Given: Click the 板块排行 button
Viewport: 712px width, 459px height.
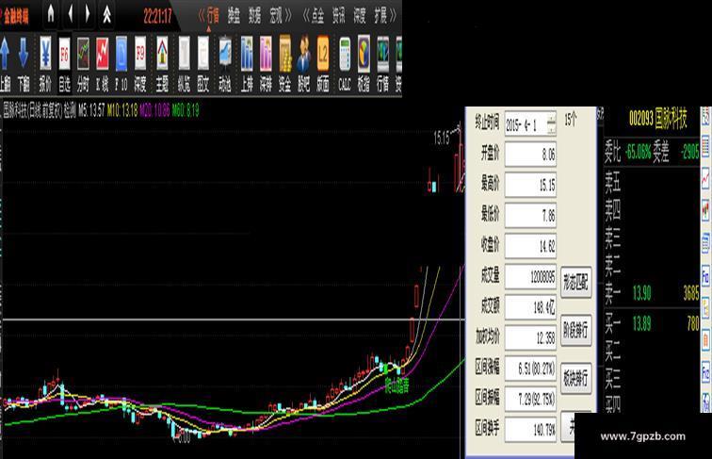Looking at the screenshot, I should tap(575, 378).
